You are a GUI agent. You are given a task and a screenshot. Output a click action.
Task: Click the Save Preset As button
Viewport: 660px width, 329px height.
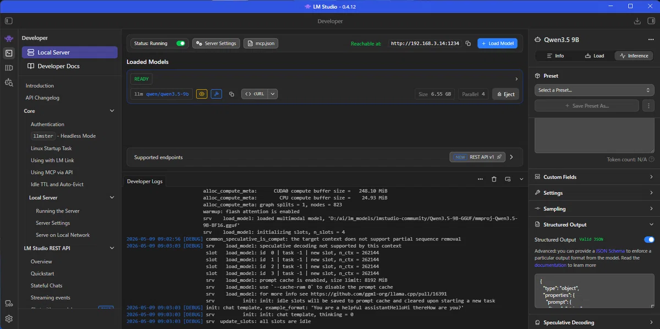[587, 105]
